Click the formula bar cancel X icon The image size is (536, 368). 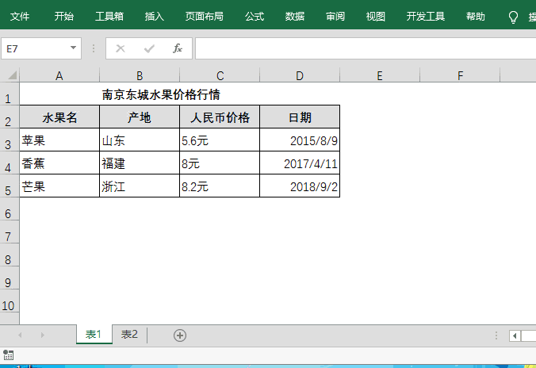(x=121, y=48)
